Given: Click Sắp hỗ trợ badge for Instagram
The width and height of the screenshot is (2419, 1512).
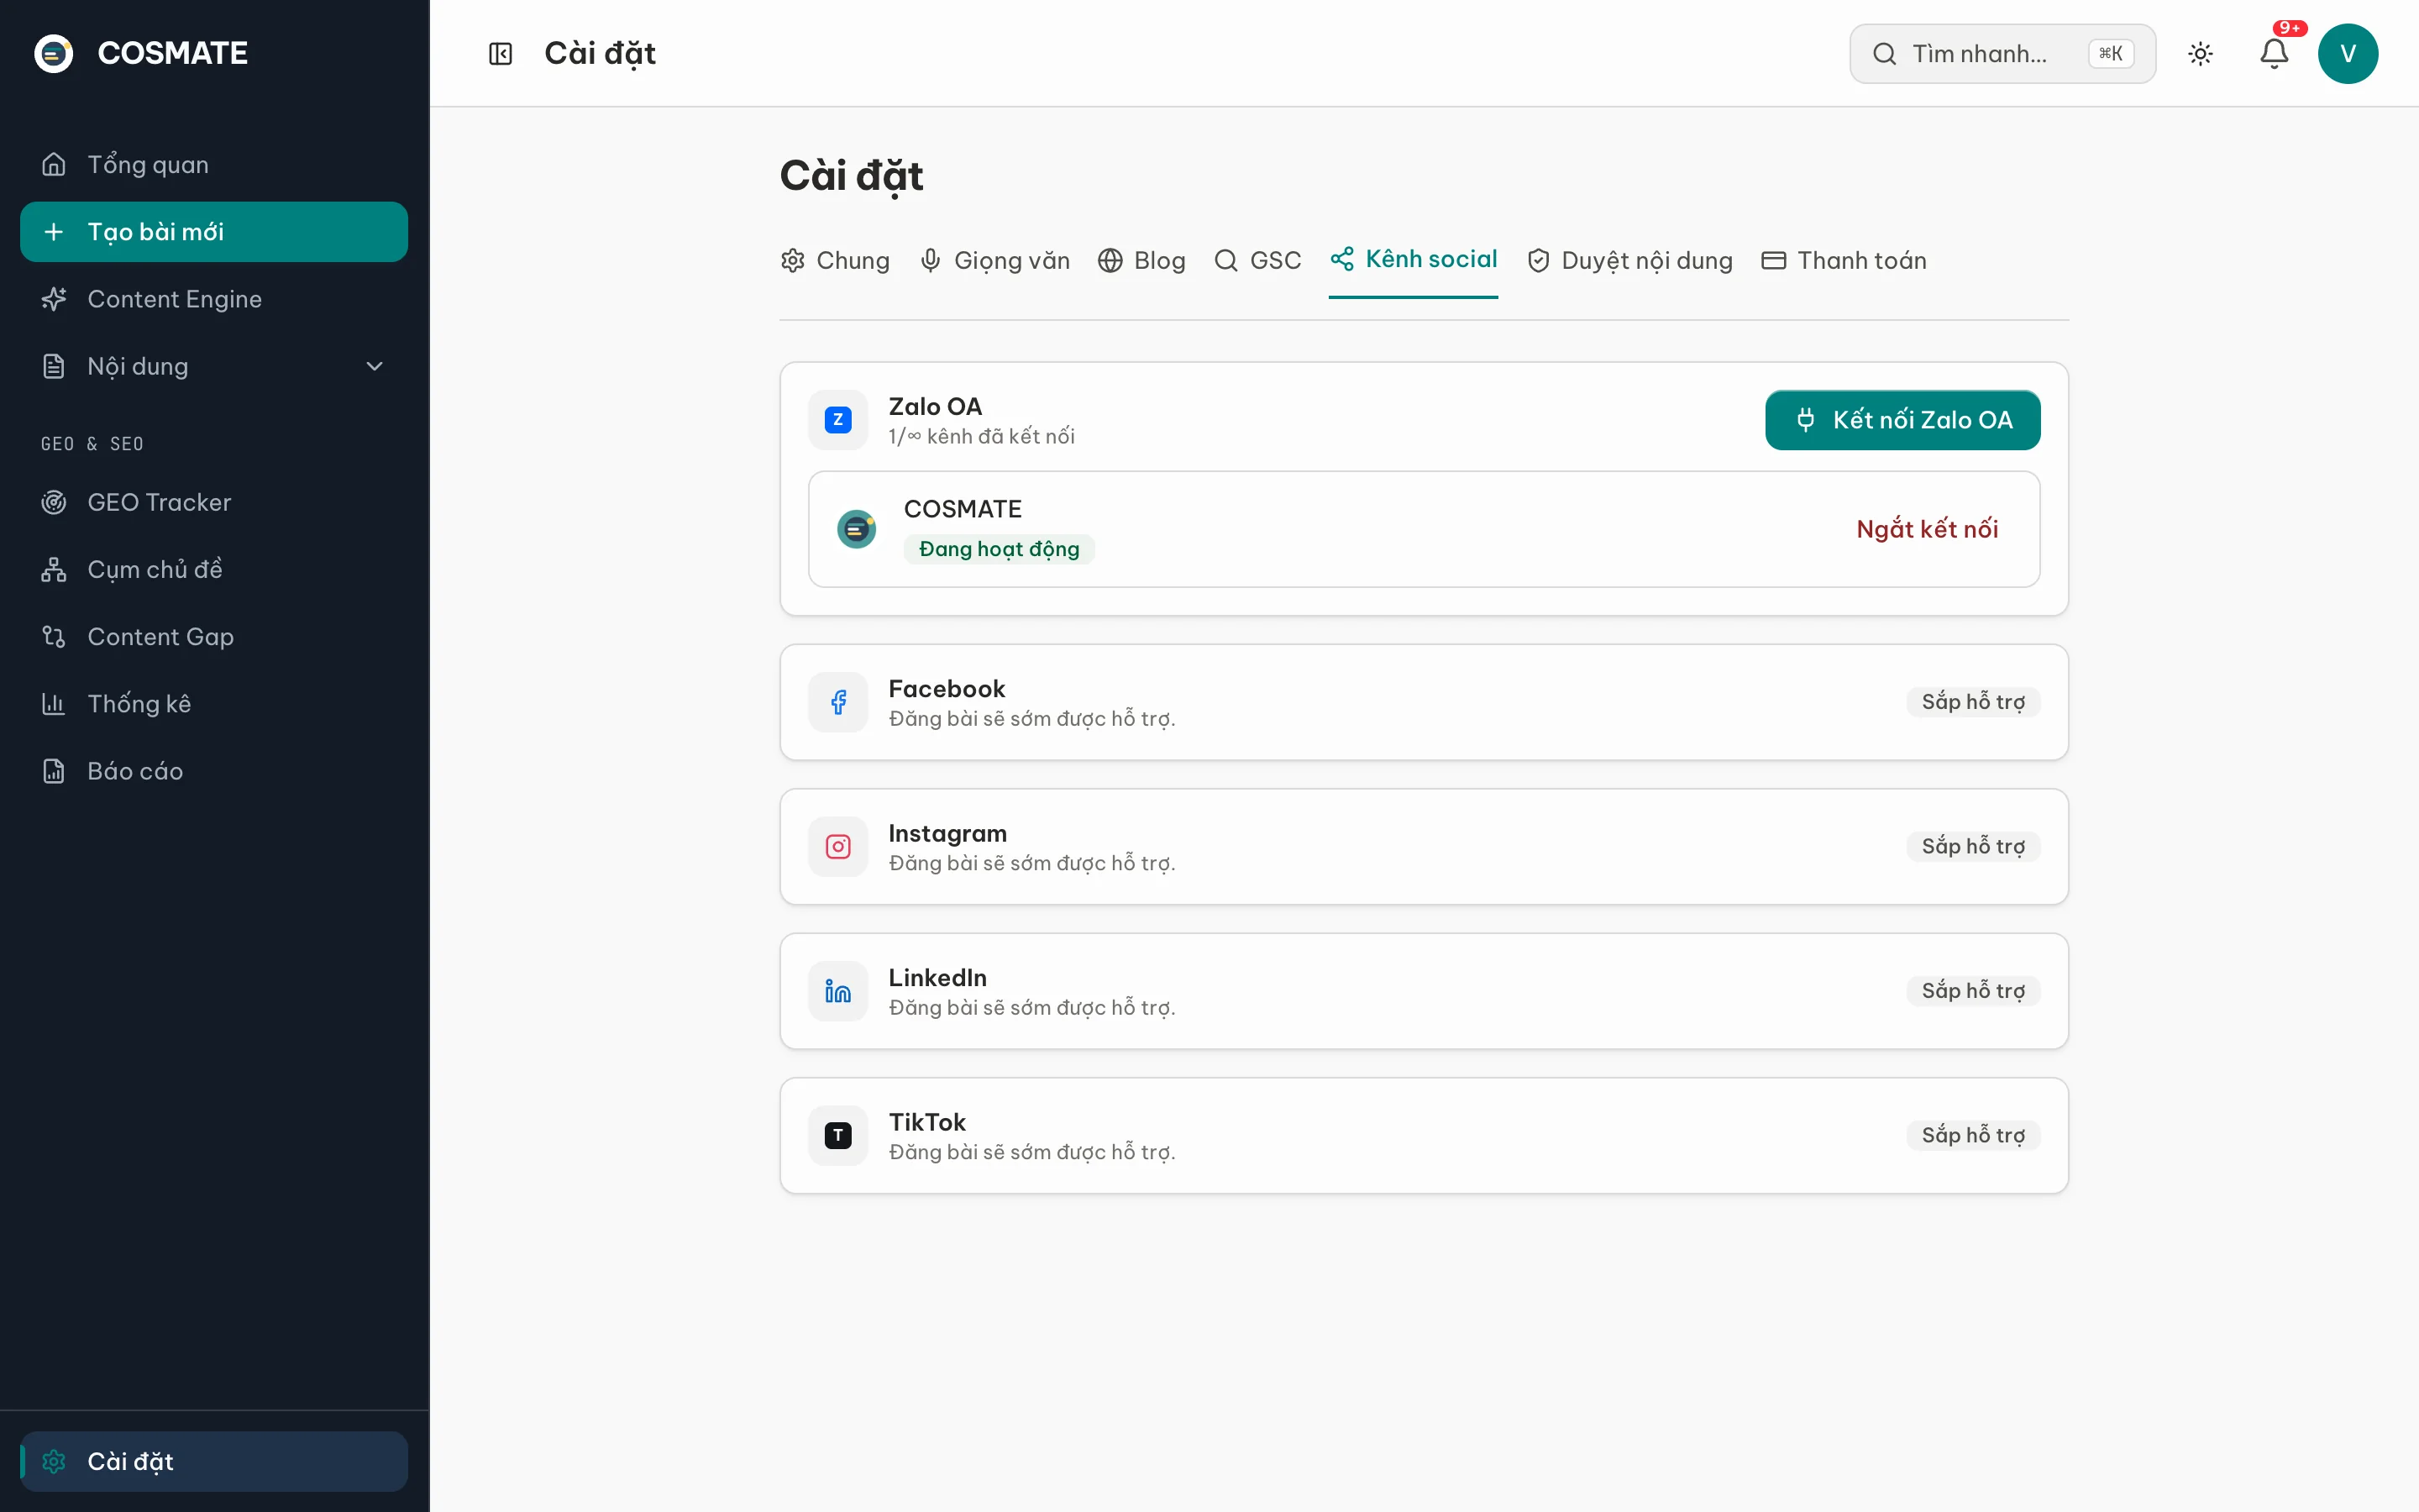Looking at the screenshot, I should coord(1972,847).
